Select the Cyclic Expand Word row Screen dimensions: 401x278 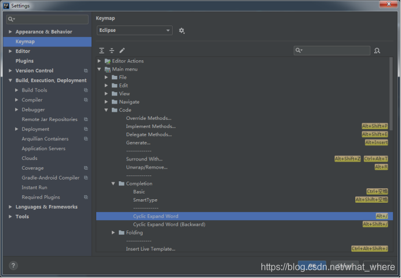tap(244, 216)
